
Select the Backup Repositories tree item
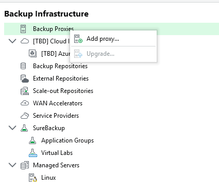(60, 66)
